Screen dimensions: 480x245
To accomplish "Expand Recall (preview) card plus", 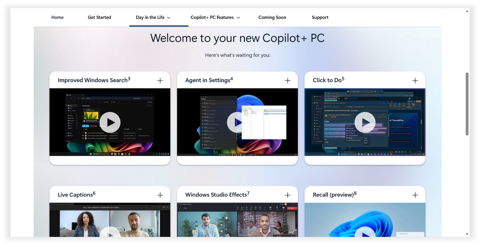I will click(415, 195).
